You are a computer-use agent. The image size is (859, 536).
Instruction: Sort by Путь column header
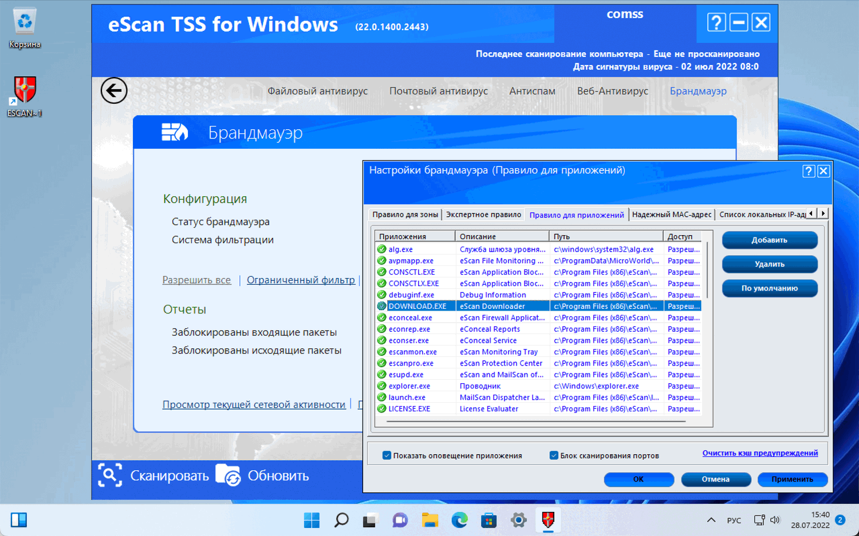pos(606,236)
